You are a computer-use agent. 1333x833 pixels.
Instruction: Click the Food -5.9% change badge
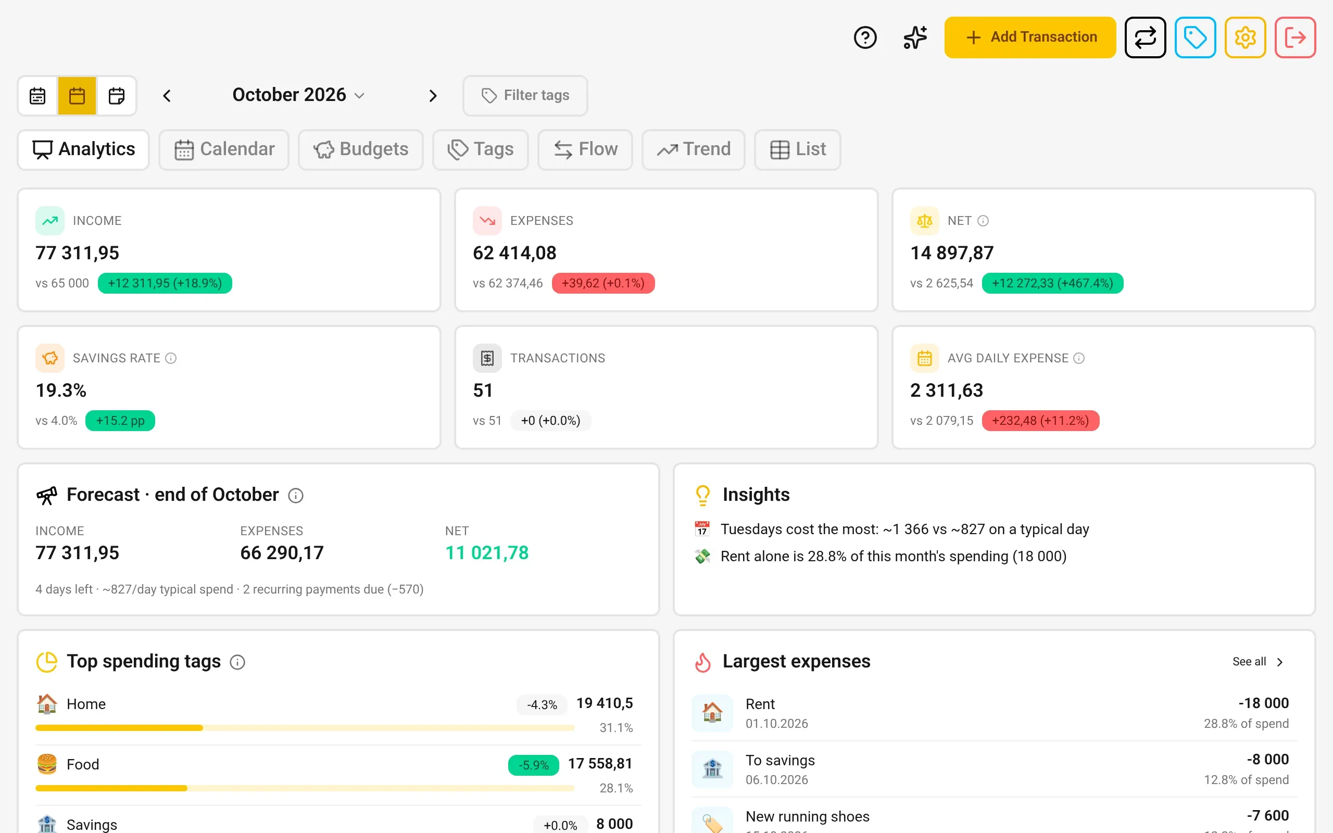pyautogui.click(x=533, y=765)
